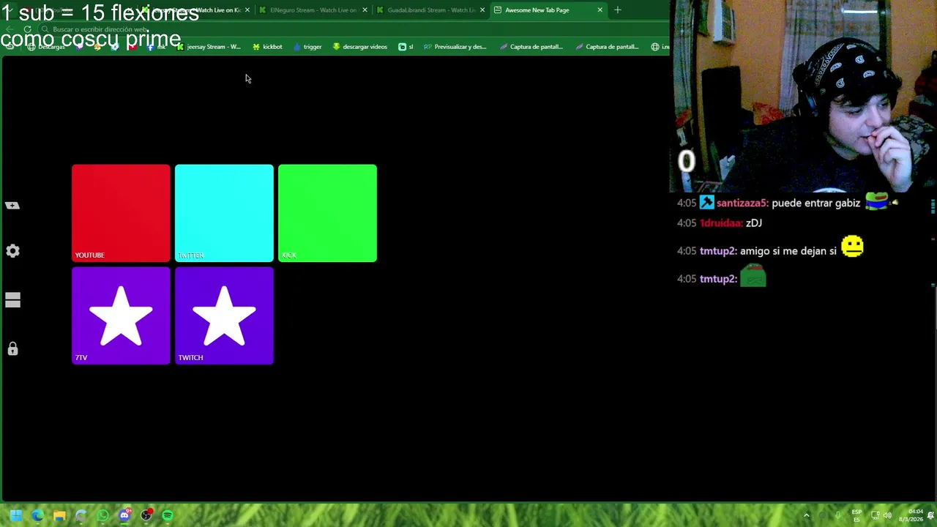Open OBS Studio from the taskbar
The height and width of the screenshot is (527, 937).
[x=146, y=515]
